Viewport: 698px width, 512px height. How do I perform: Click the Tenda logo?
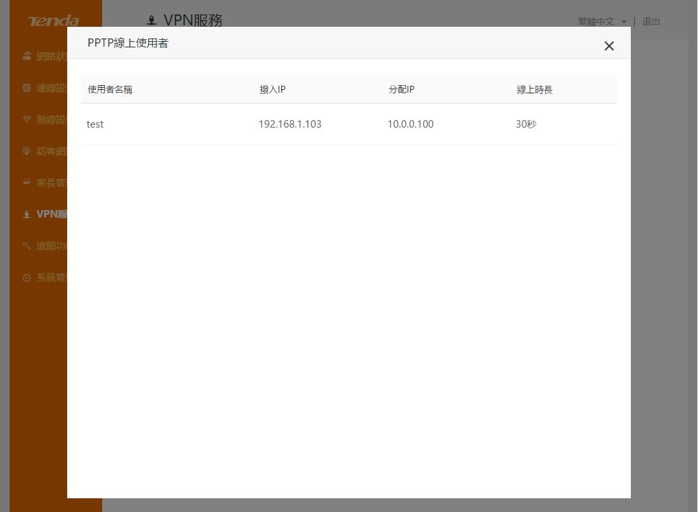[x=53, y=21]
